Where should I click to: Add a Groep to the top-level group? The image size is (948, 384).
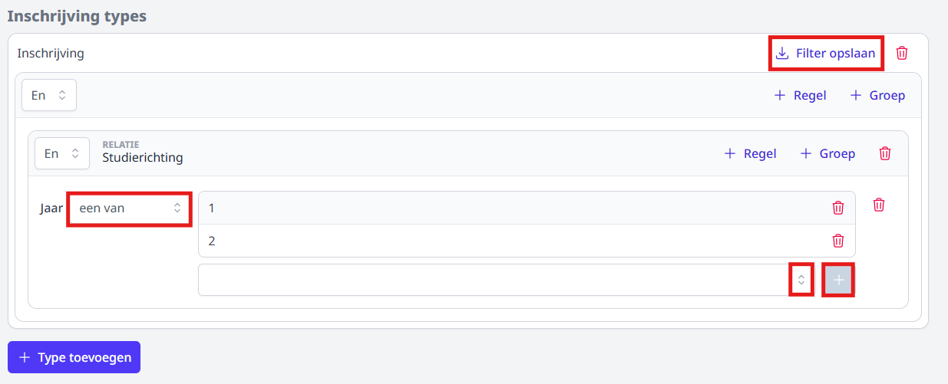pyautogui.click(x=877, y=95)
